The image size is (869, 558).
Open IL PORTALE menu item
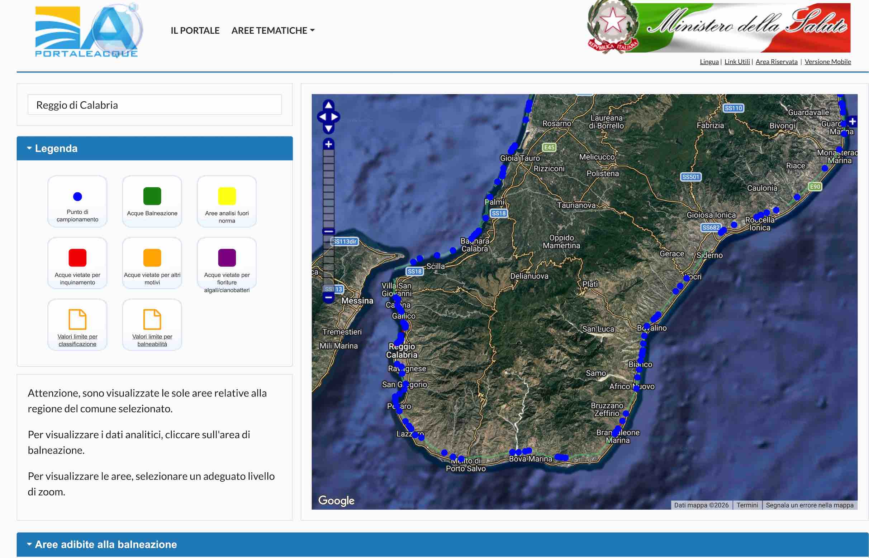tap(195, 30)
